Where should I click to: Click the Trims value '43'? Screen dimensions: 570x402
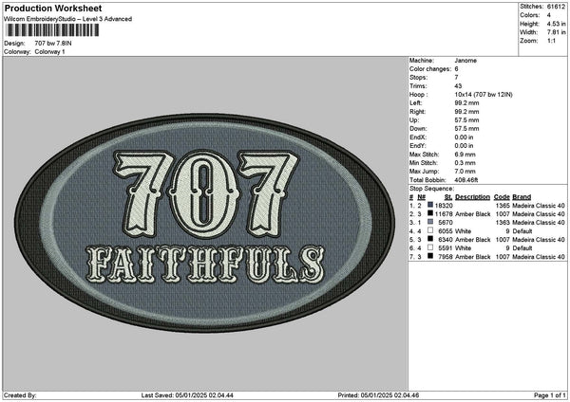[458, 86]
